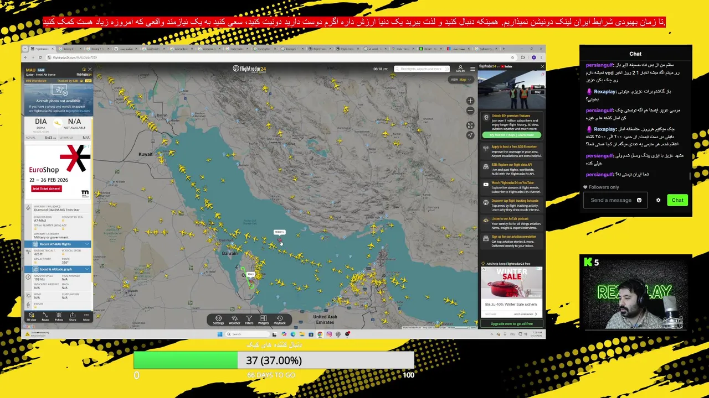The image size is (709, 398).
Task: Open the Weather layer tool
Action: (x=234, y=321)
